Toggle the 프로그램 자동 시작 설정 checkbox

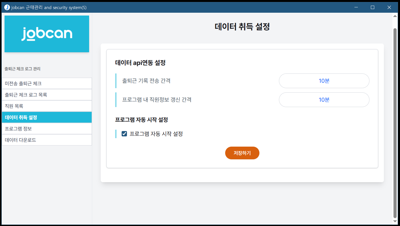(124, 134)
